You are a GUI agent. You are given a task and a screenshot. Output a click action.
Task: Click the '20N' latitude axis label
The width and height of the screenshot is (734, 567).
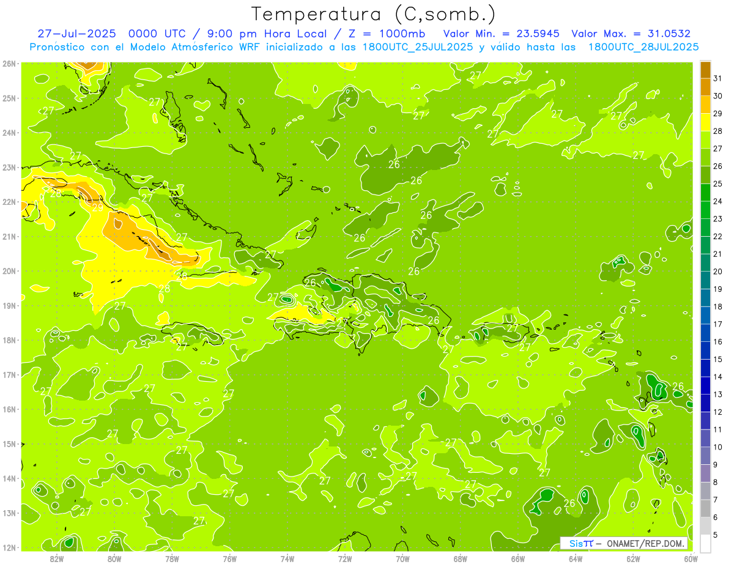point(10,271)
